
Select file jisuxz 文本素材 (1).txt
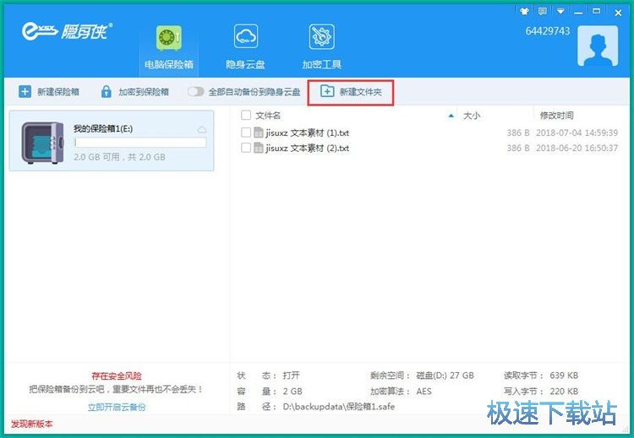(x=308, y=132)
